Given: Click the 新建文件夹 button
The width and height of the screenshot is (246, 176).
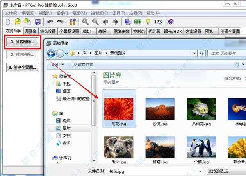Looking at the screenshot, I should 83,64.
